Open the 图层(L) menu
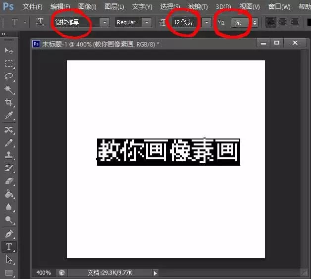Screen dimensions: 311x279 [114, 7]
